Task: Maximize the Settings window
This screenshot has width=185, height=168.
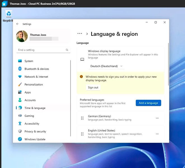Action: pyautogui.click(x=156, y=22)
